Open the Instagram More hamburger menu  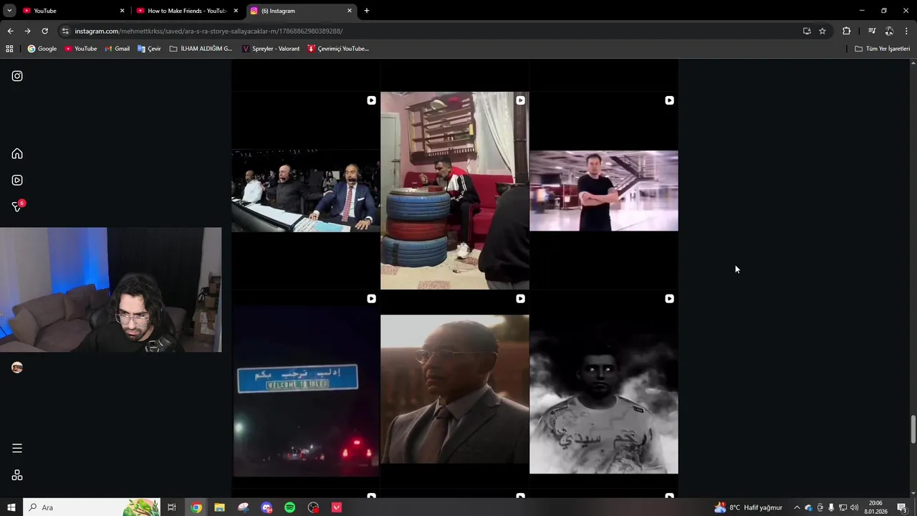click(17, 448)
